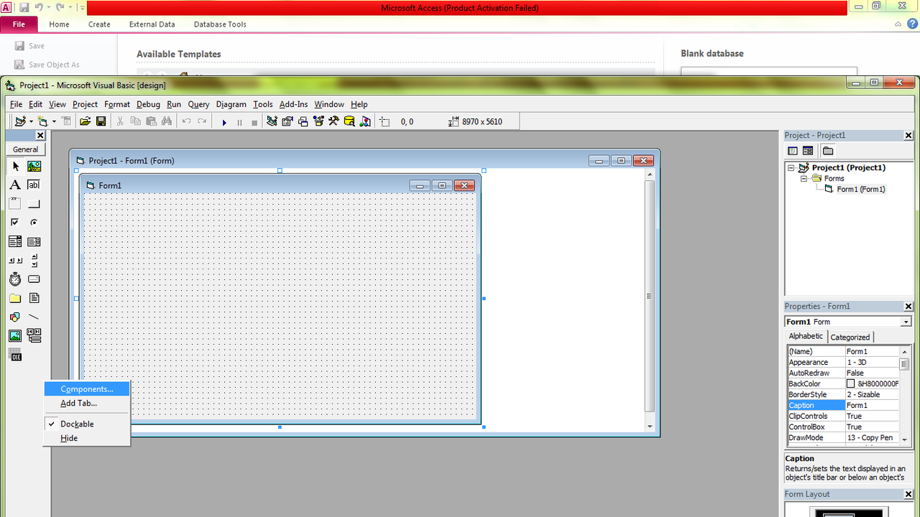Select the TextBox control tool
920x517 pixels.
click(x=34, y=185)
